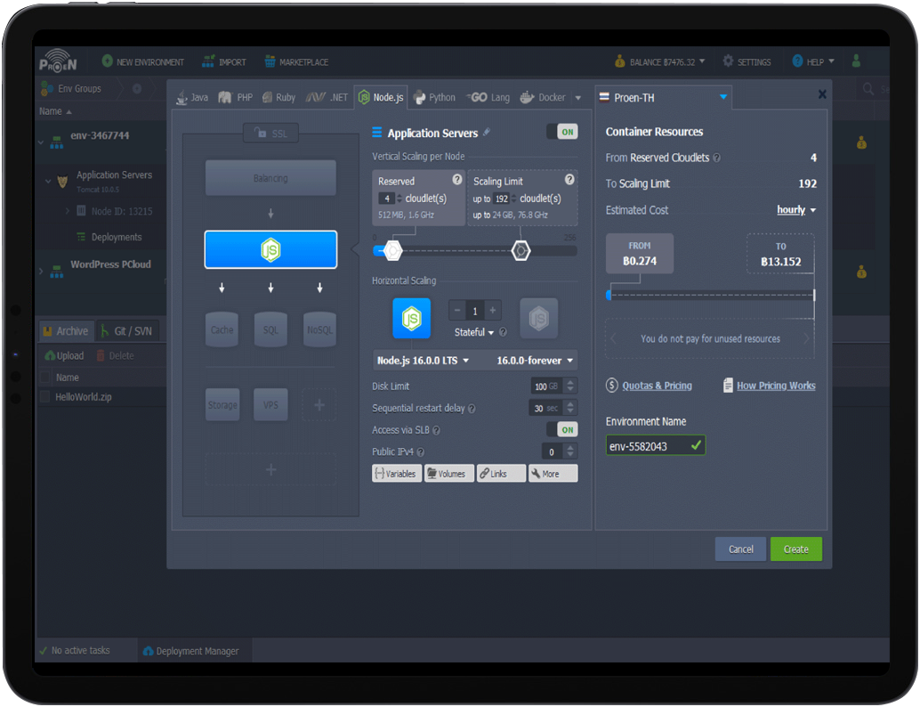Image resolution: width=920 pixels, height=707 pixels.
Task: Expand more language tabs arrow
Action: pos(578,98)
